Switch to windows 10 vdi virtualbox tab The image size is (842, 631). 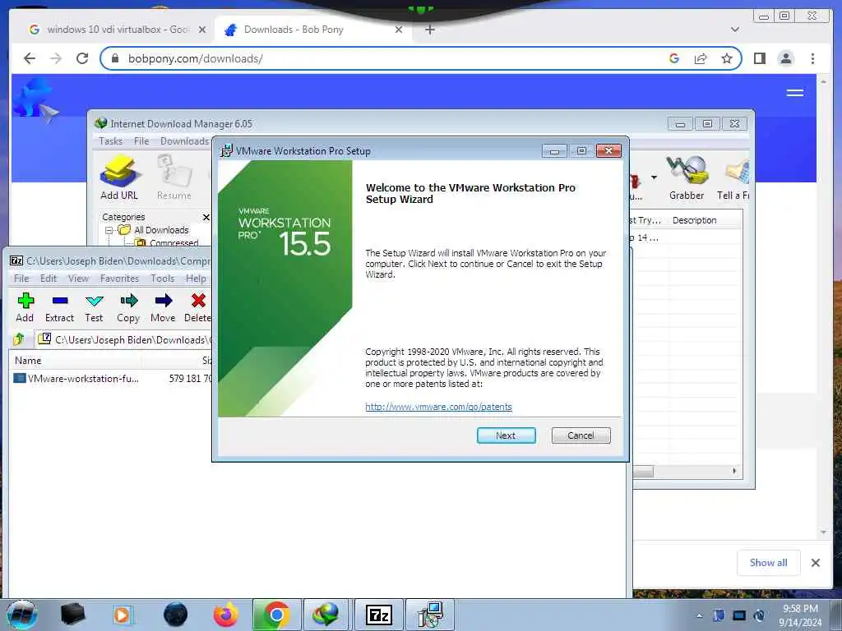(x=117, y=30)
